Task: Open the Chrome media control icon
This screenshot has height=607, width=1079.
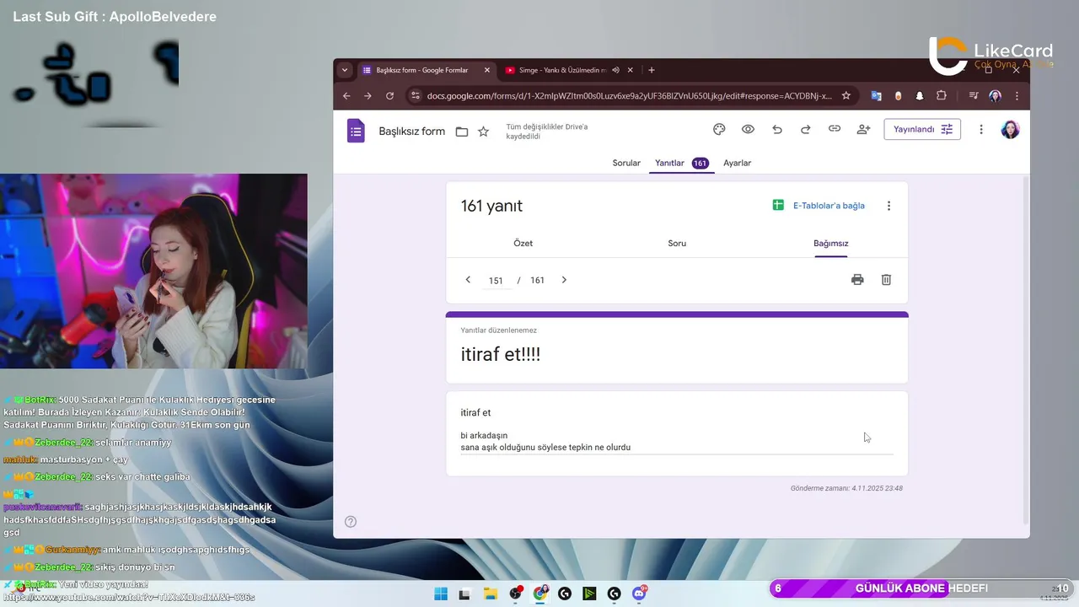Action: (x=973, y=96)
